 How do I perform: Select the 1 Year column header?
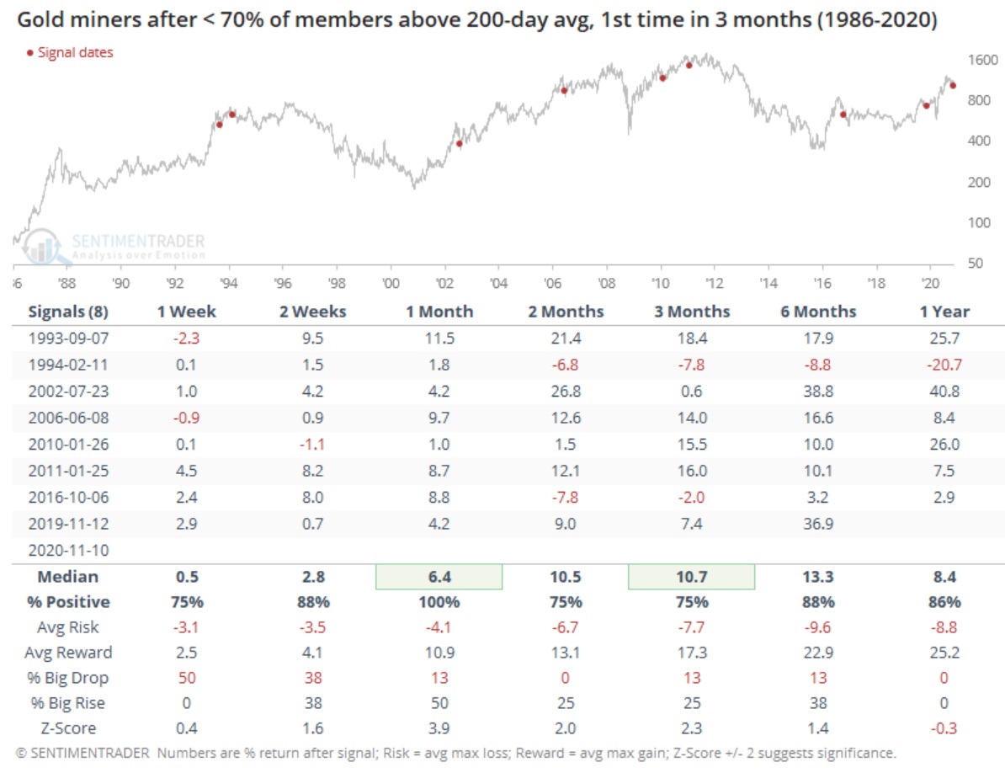944,312
